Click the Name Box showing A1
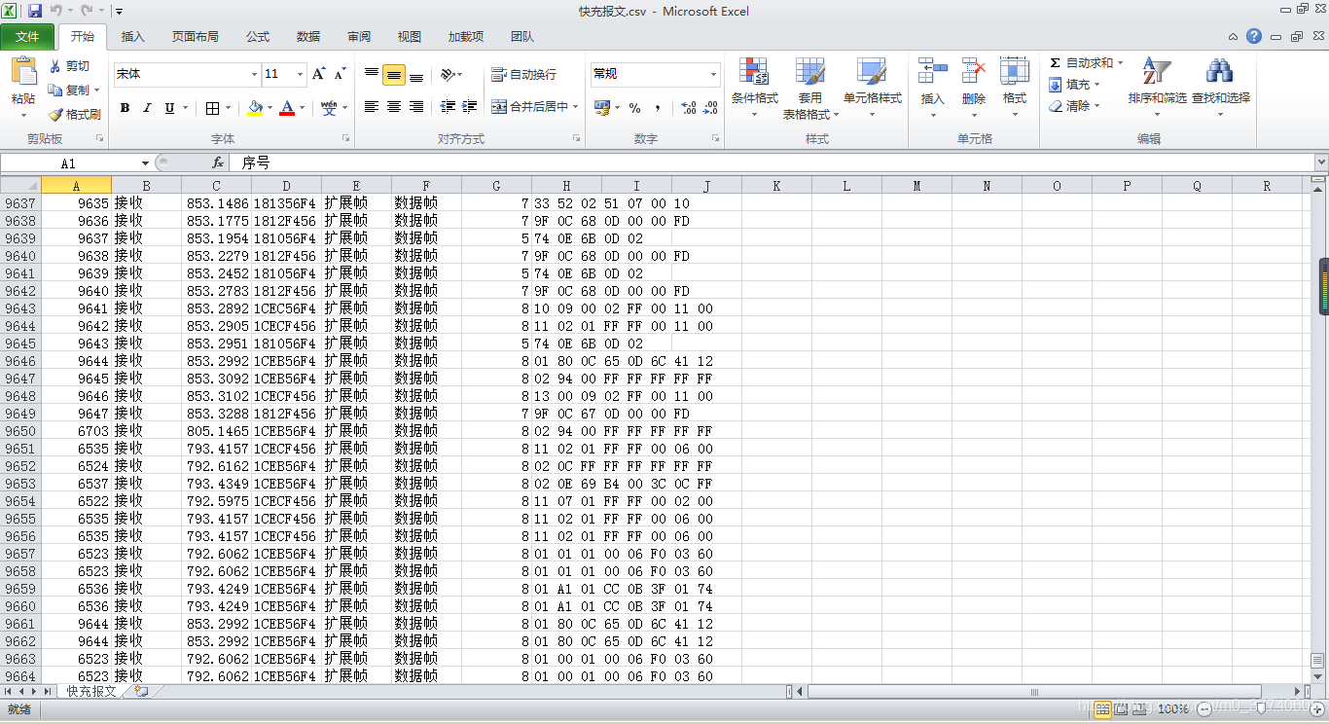Screen dimensions: 1329x724 (x=68, y=163)
